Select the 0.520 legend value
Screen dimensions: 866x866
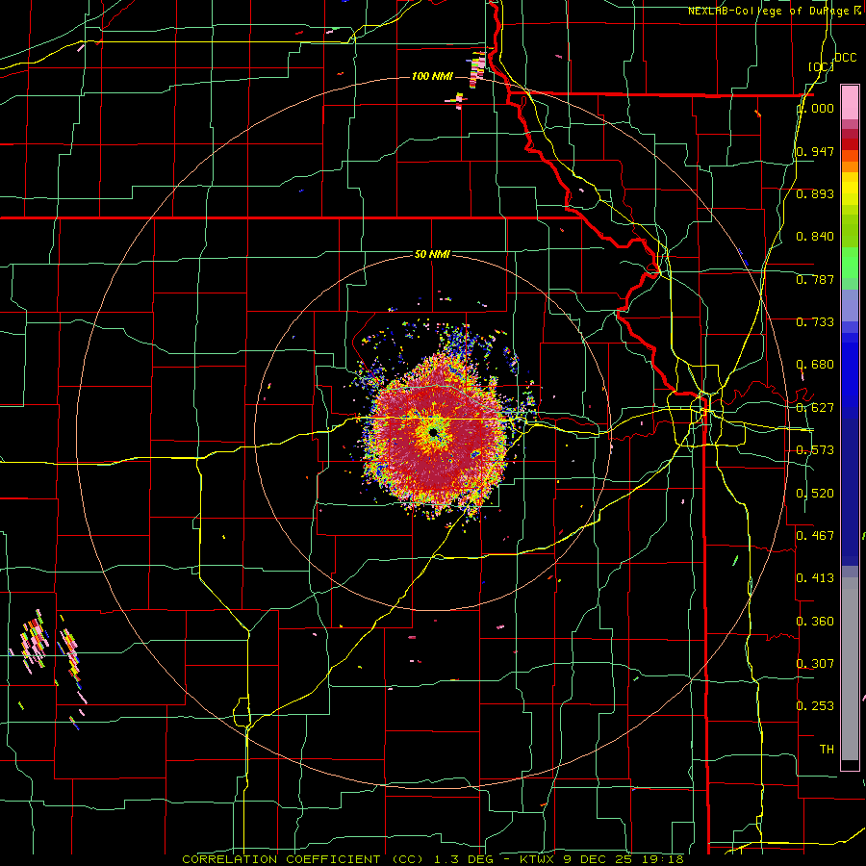click(815, 493)
